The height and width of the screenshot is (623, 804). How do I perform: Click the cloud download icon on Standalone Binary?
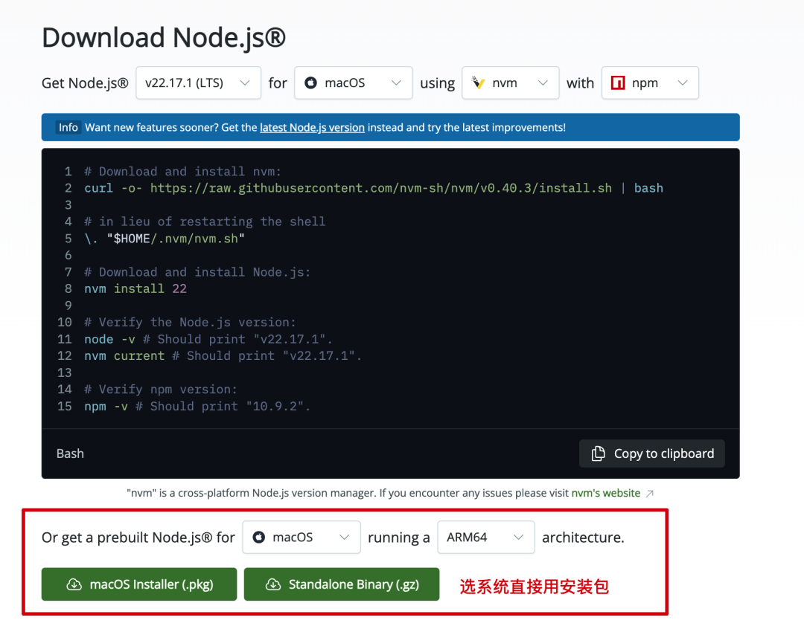coord(272,584)
